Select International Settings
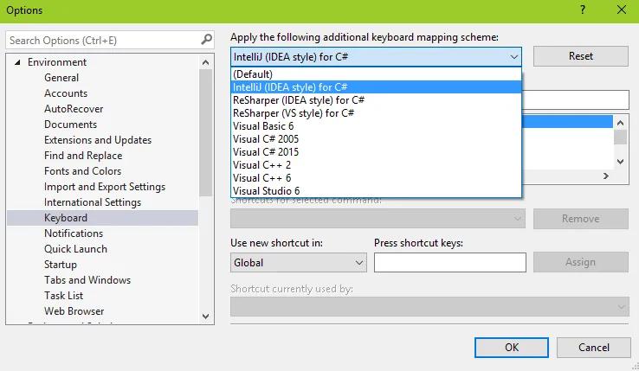Image resolution: width=639 pixels, height=371 pixels. [93, 202]
